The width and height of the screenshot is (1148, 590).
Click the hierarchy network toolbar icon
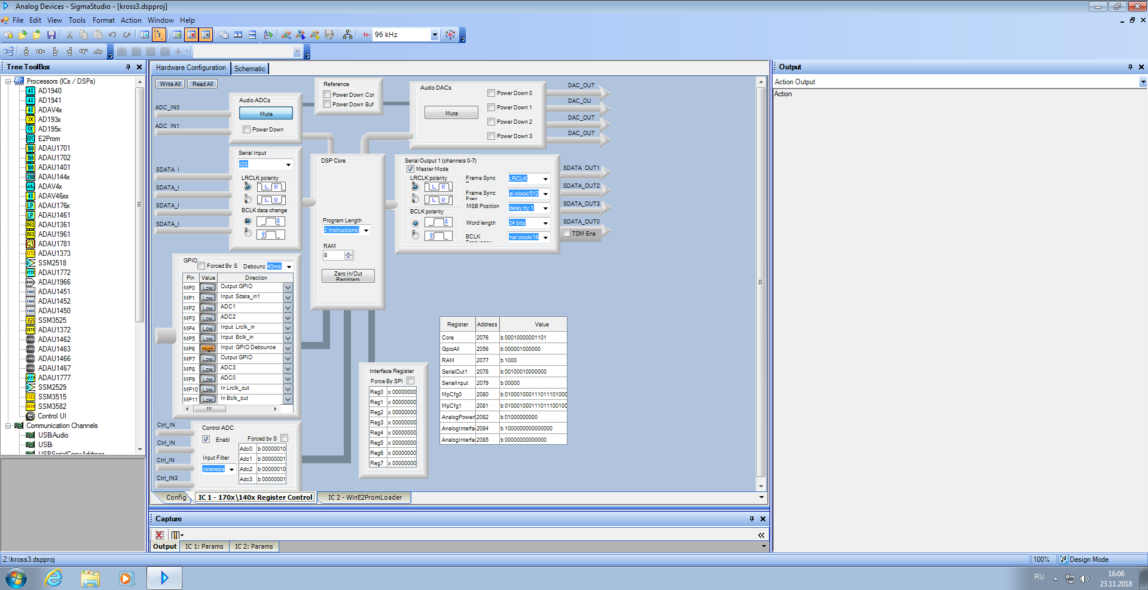coord(348,35)
